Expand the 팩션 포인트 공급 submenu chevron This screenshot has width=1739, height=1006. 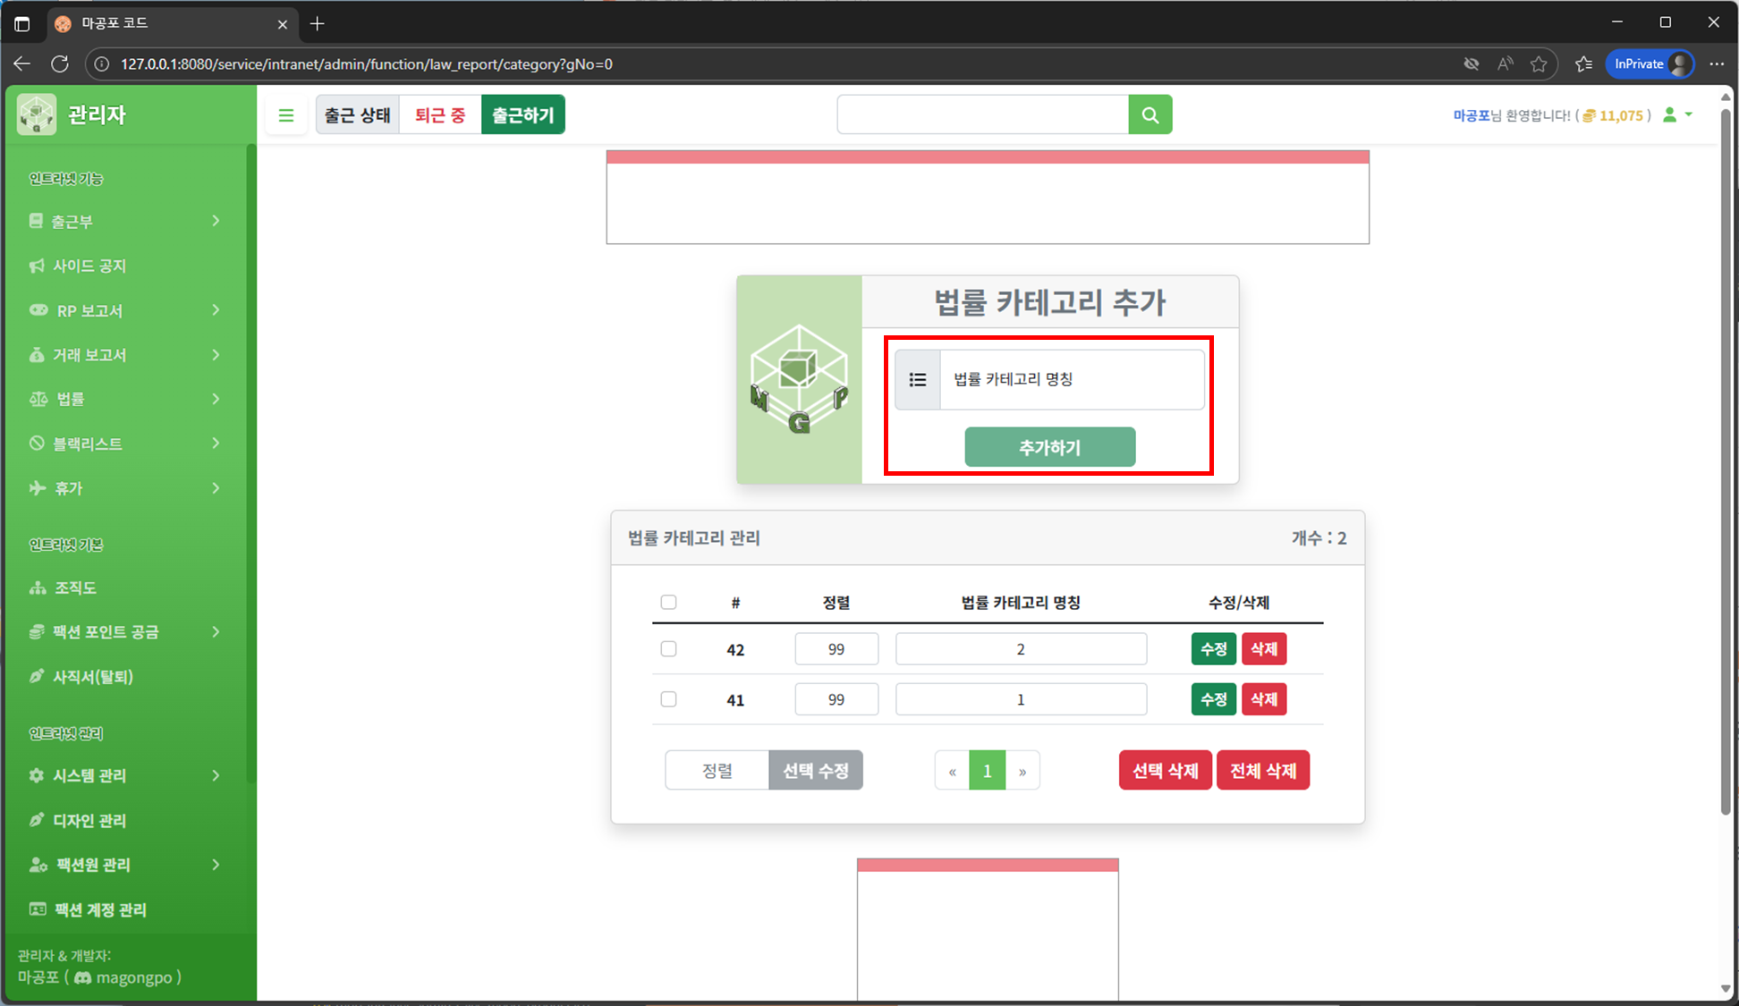coord(216,632)
